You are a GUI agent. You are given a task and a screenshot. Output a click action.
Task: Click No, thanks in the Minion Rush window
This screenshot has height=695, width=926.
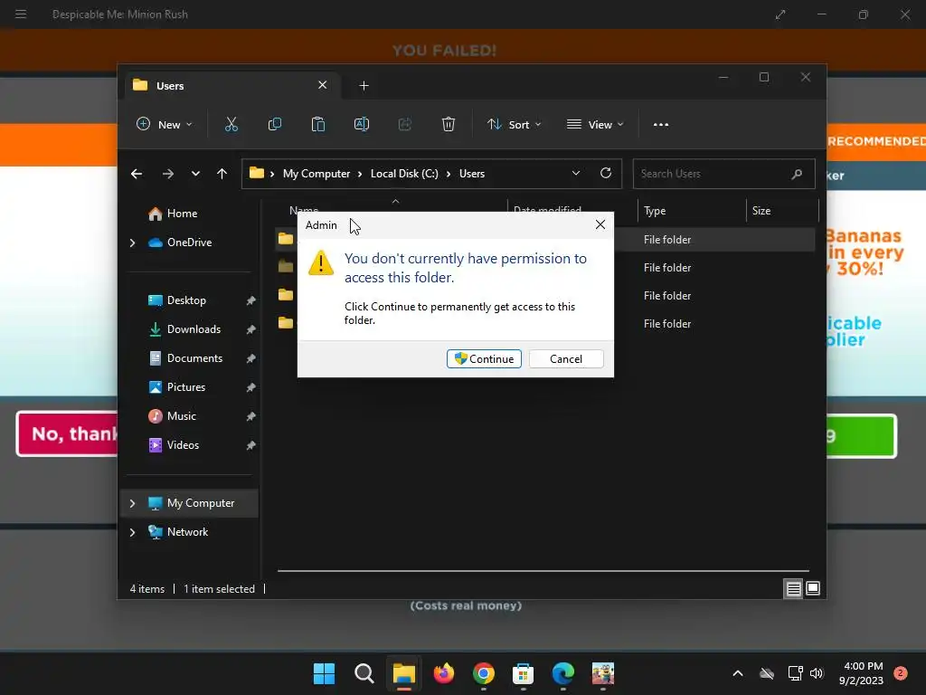pos(67,433)
